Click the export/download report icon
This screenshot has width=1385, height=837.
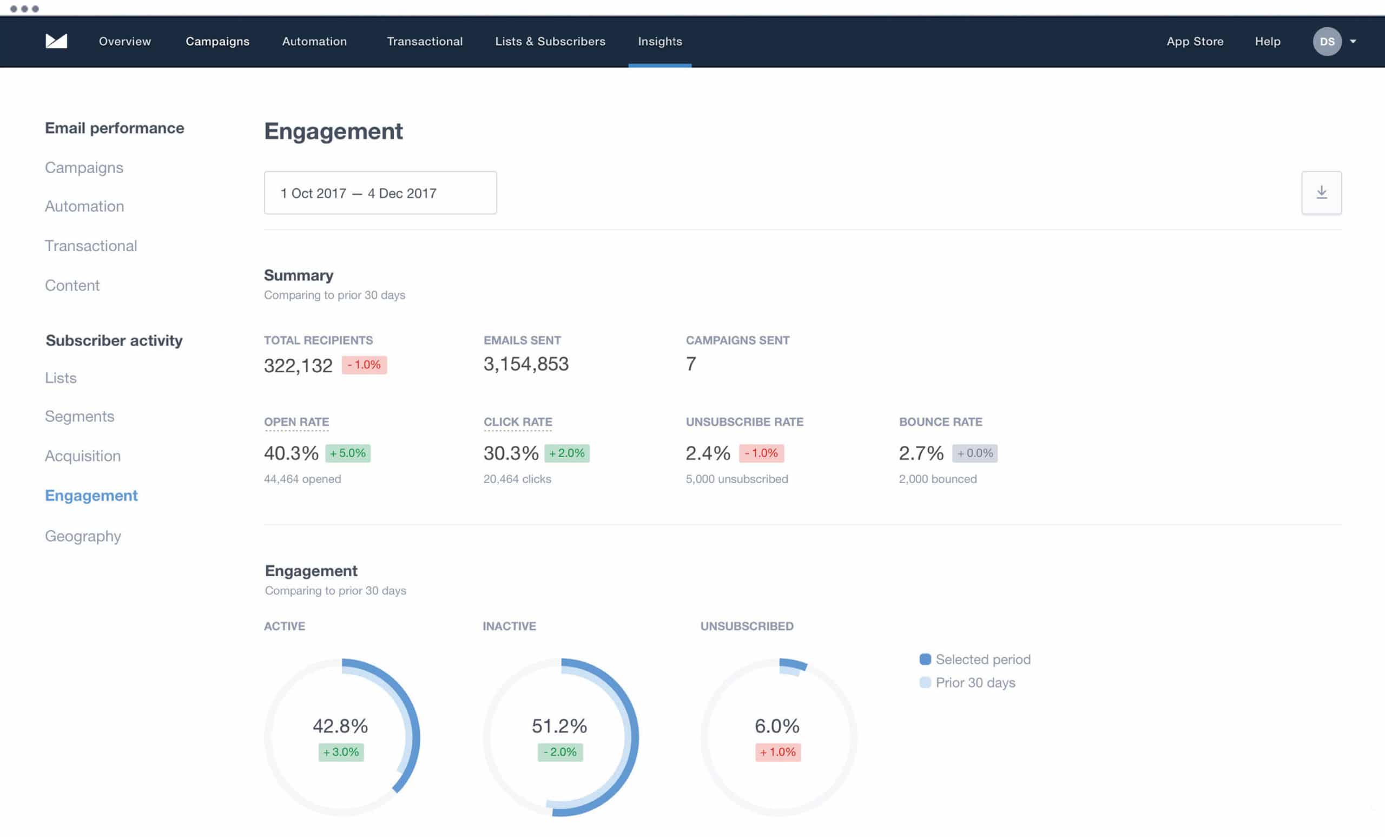1322,192
